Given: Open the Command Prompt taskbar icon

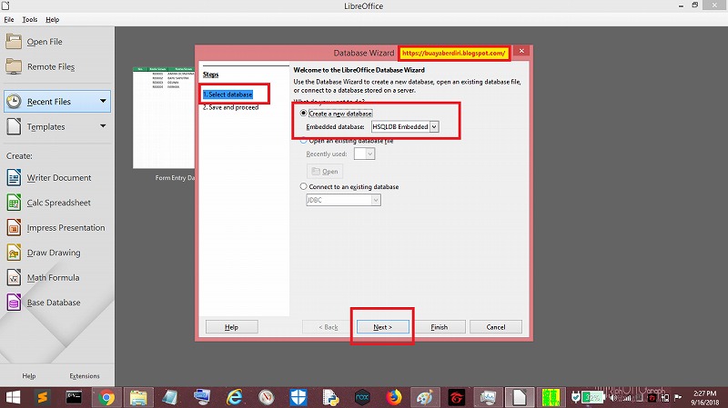Looking at the screenshot, I should pos(74,398).
